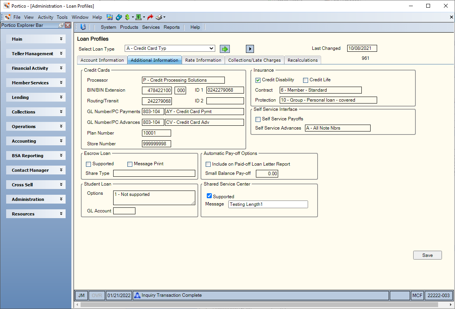Click the black play arrow button
Screen dimensions: 455x309
tap(249, 49)
